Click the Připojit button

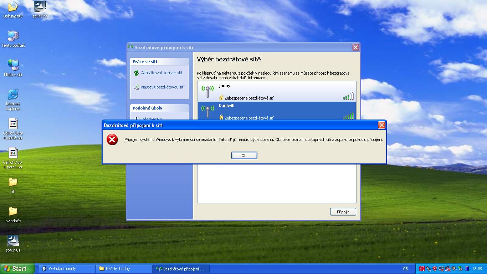point(343,212)
